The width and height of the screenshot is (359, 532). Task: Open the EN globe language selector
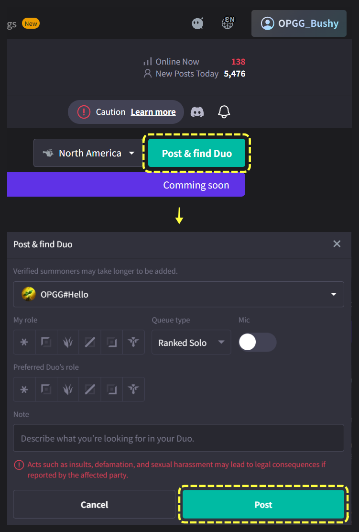tap(228, 23)
